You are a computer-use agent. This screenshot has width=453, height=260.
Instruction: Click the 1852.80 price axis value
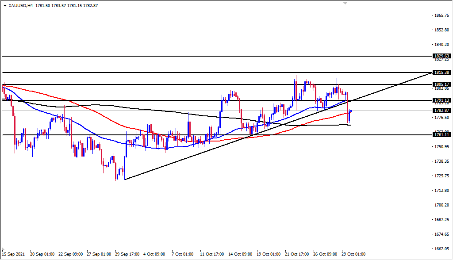pyautogui.click(x=442, y=30)
